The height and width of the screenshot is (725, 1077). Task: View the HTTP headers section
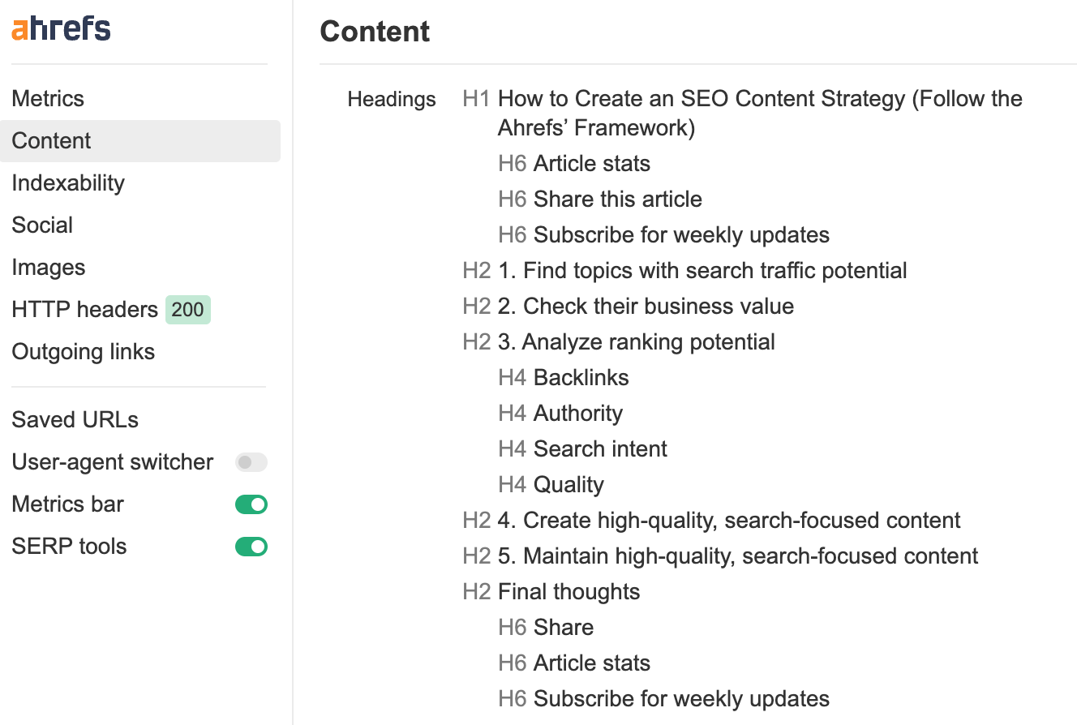[84, 309]
